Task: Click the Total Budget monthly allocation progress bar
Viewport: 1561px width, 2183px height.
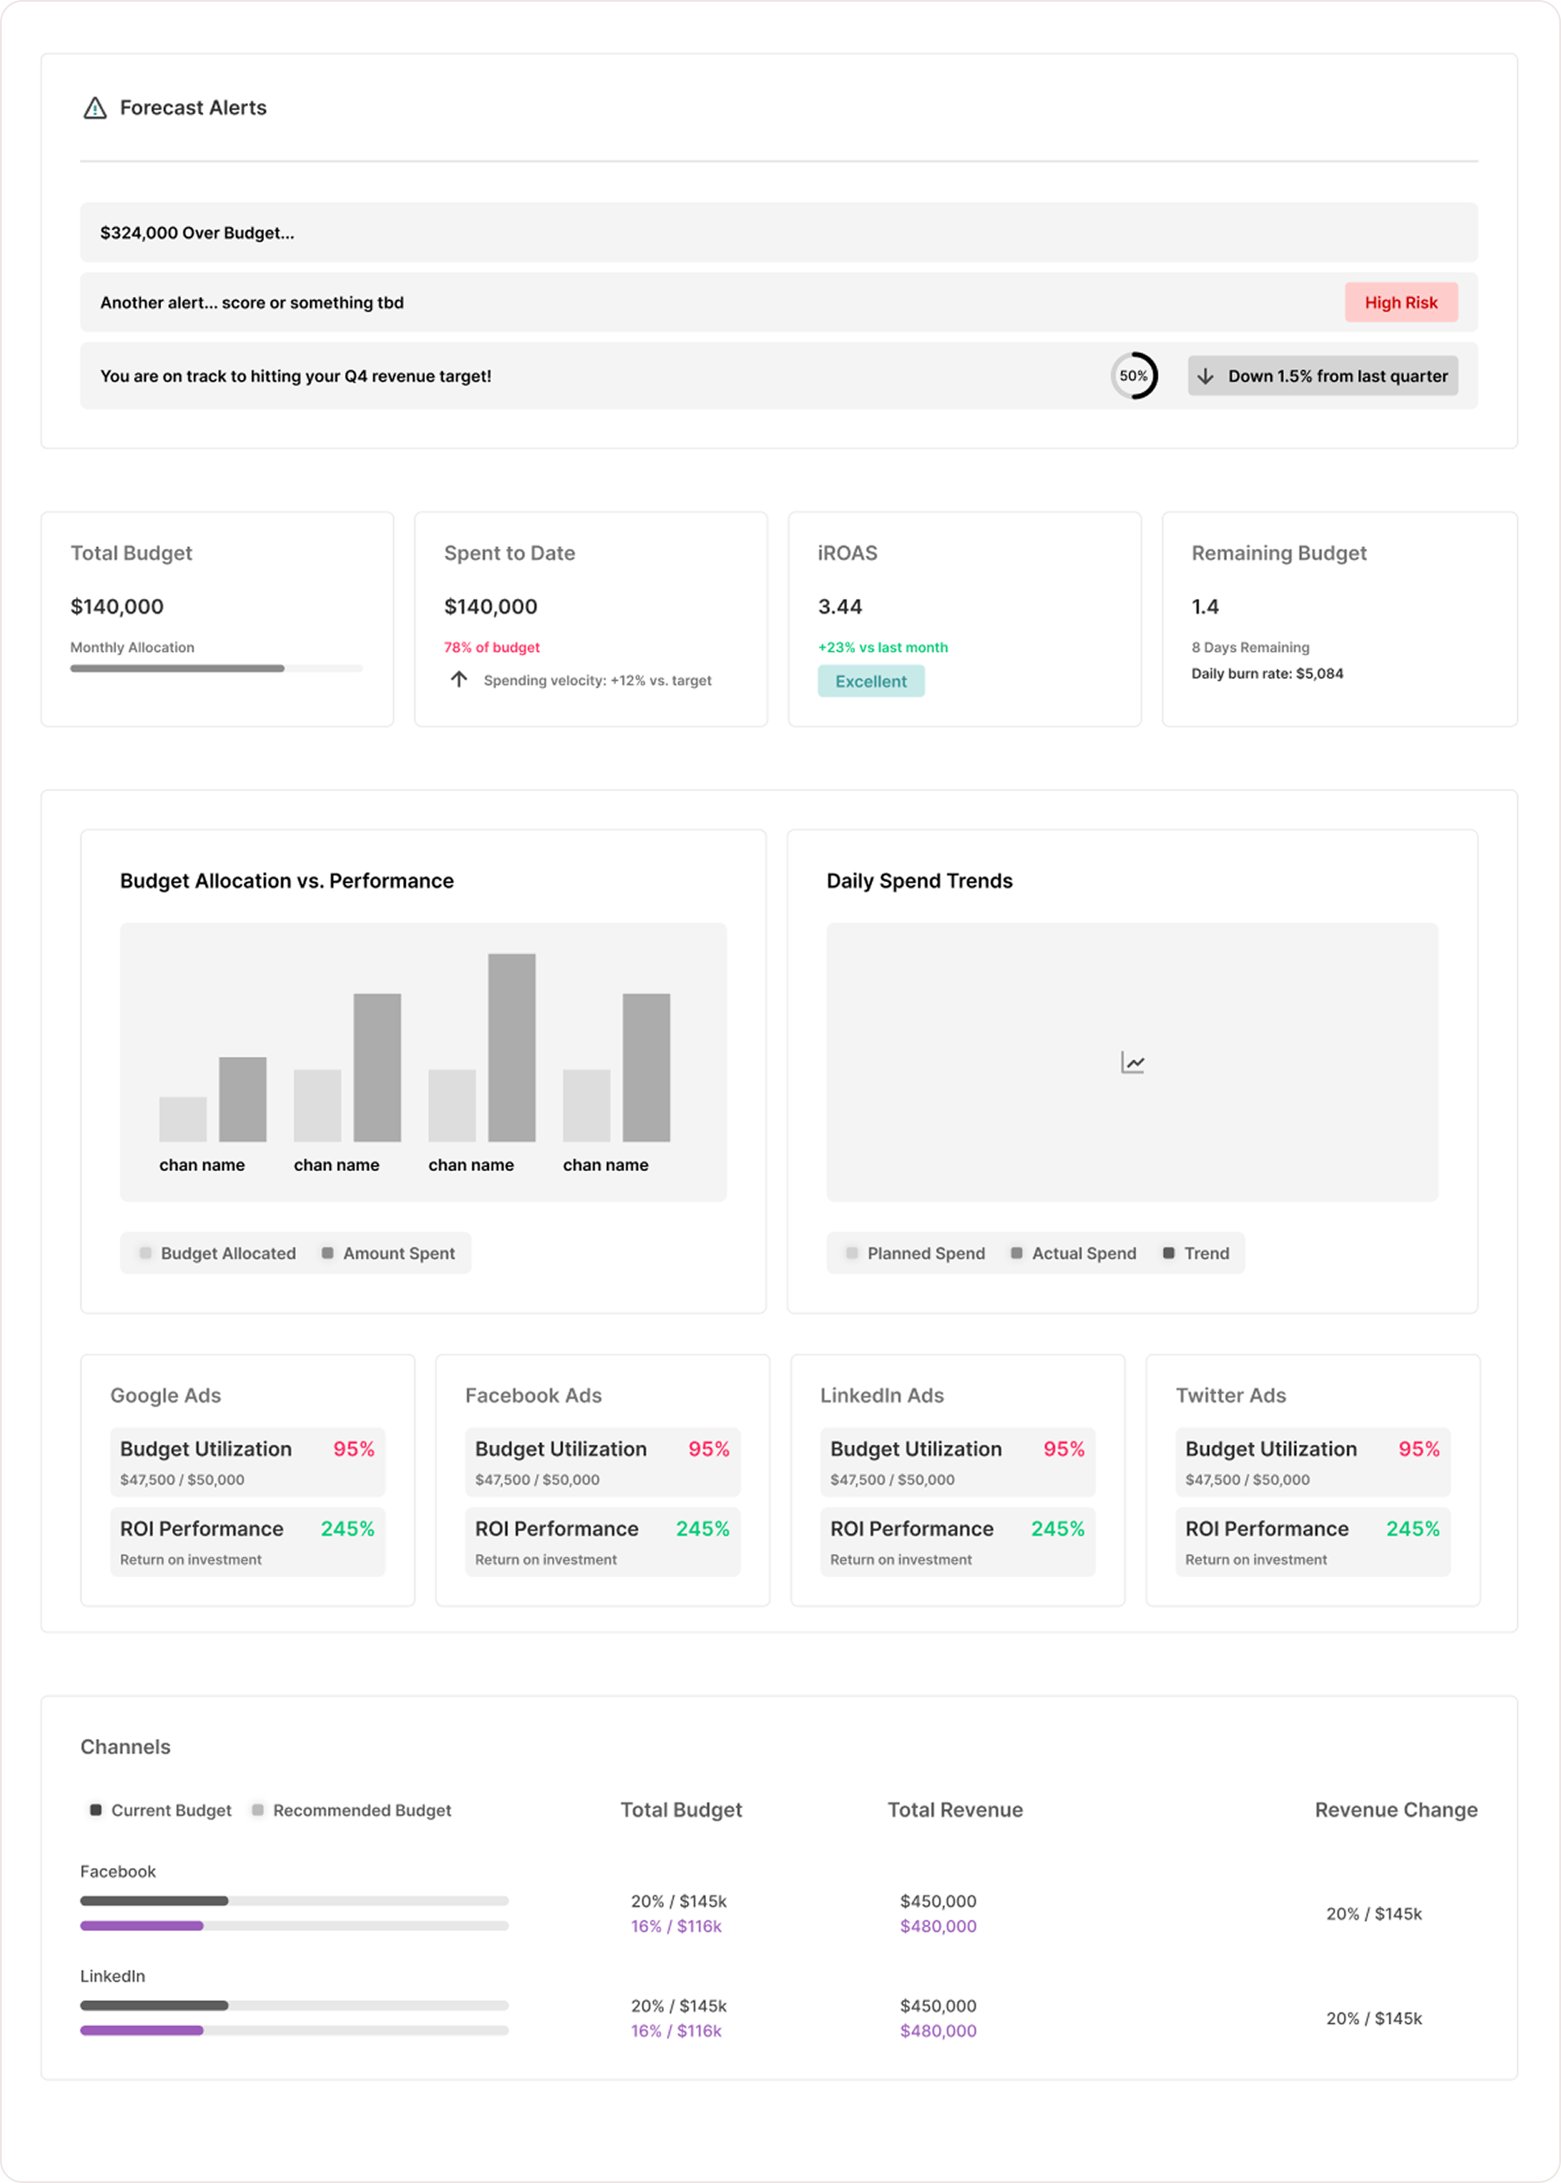Action: click(216, 668)
